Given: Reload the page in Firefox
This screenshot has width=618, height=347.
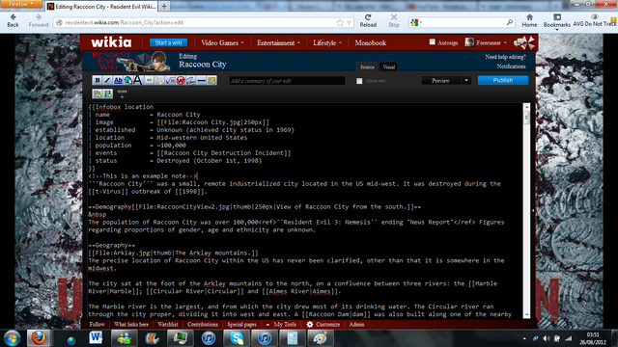Looking at the screenshot, I should [368, 20].
